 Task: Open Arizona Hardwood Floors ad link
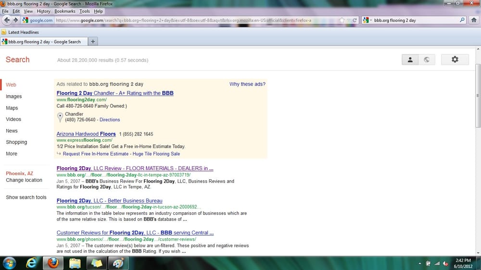tap(86, 134)
